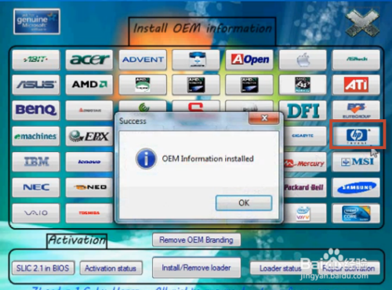Select the VAIO OEM logo
This screenshot has height=290, width=392.
(36, 213)
